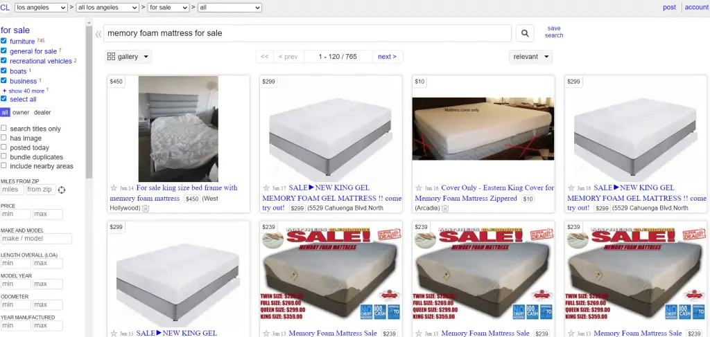The image size is (710, 337).
Task: Open the gallery view mode dropdown
Action: (x=128, y=57)
